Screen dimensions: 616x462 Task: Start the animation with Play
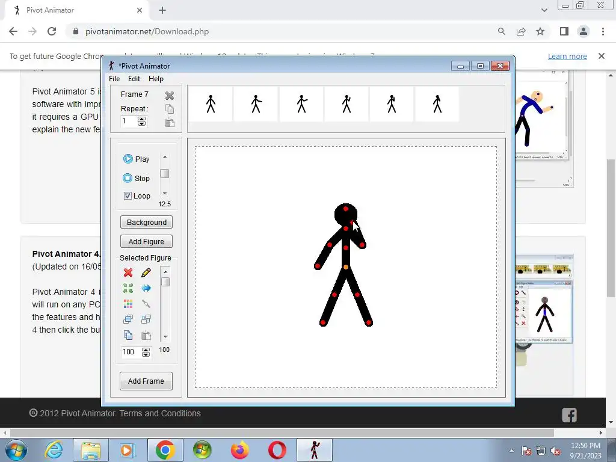click(136, 159)
